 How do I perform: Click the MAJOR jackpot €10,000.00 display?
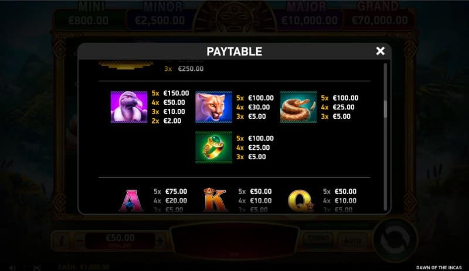(310, 20)
